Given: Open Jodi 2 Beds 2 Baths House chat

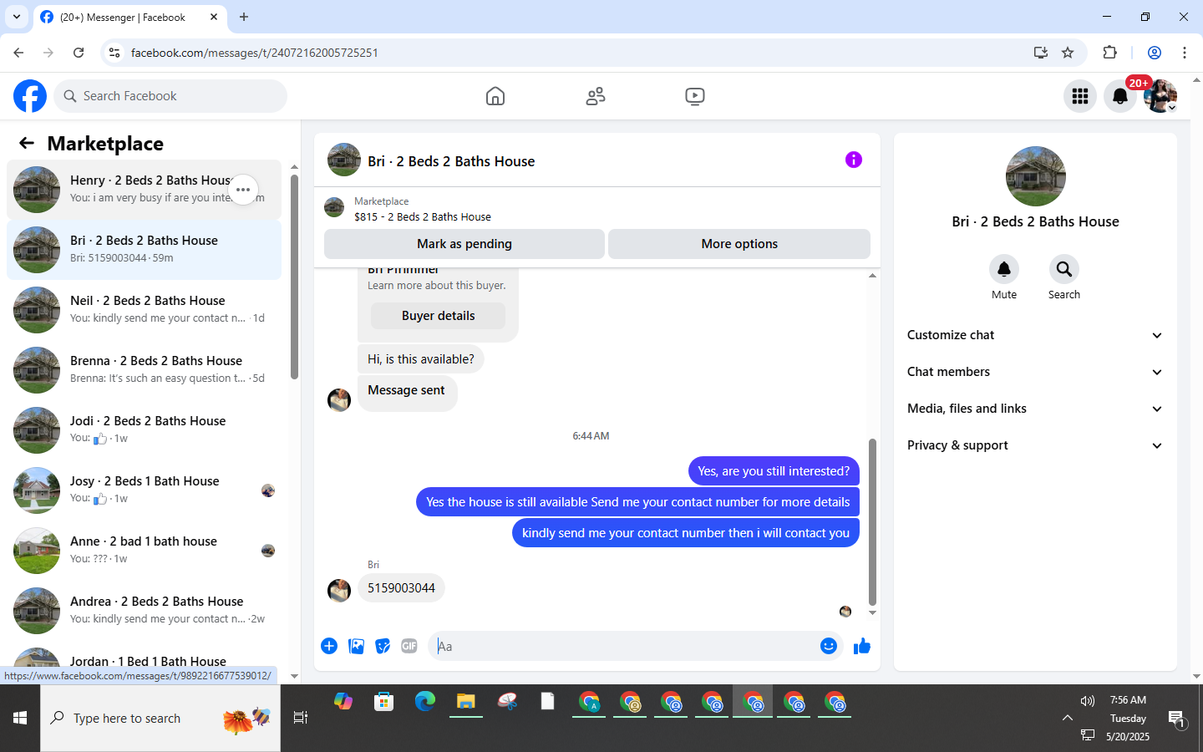Looking at the screenshot, I should (144, 430).
